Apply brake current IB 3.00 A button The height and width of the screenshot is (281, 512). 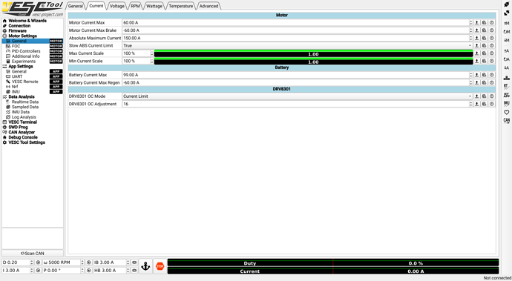click(x=134, y=262)
